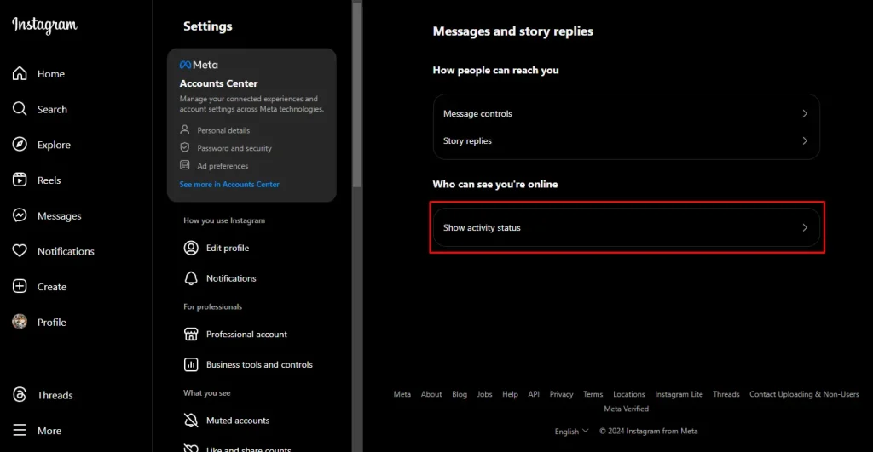Open Notifications heart icon in sidebar
Screen dimensions: 873x452
pos(20,251)
